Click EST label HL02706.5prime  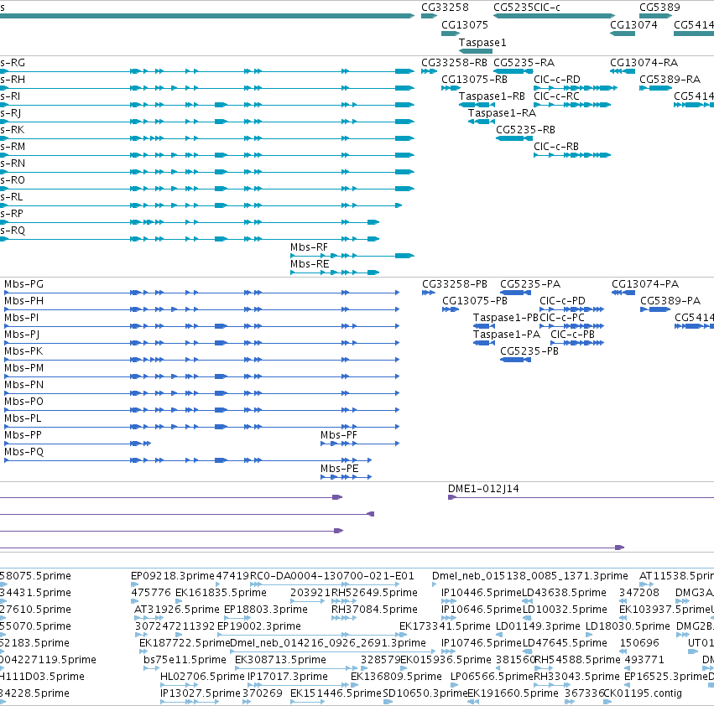coord(202,677)
